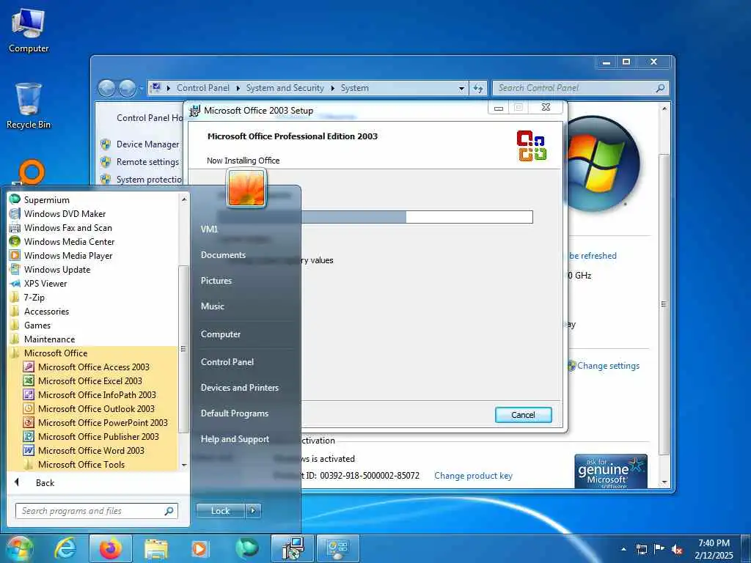Show hidden tray icons arrow
The image size is (751, 563).
click(x=623, y=548)
